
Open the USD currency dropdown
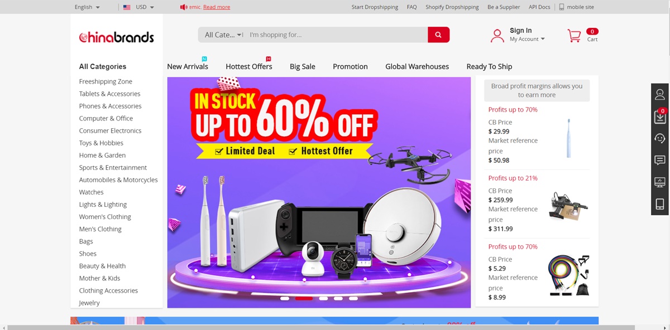(138, 7)
